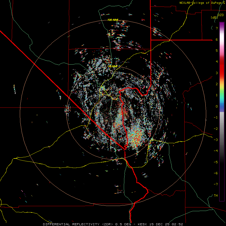Image resolution: width=226 pixels, height=226 pixels.
Task: Click the 7 tick label on the color scale
Action: 217,28
